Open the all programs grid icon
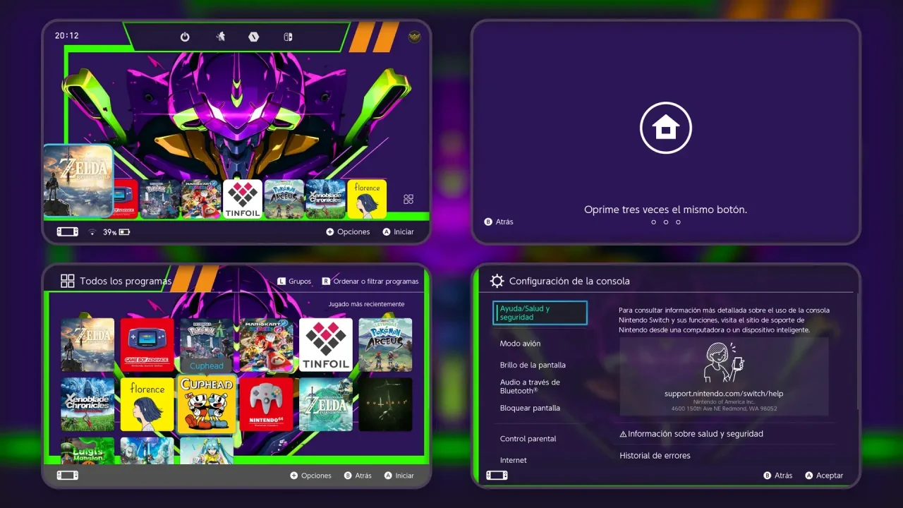 pos(408,199)
